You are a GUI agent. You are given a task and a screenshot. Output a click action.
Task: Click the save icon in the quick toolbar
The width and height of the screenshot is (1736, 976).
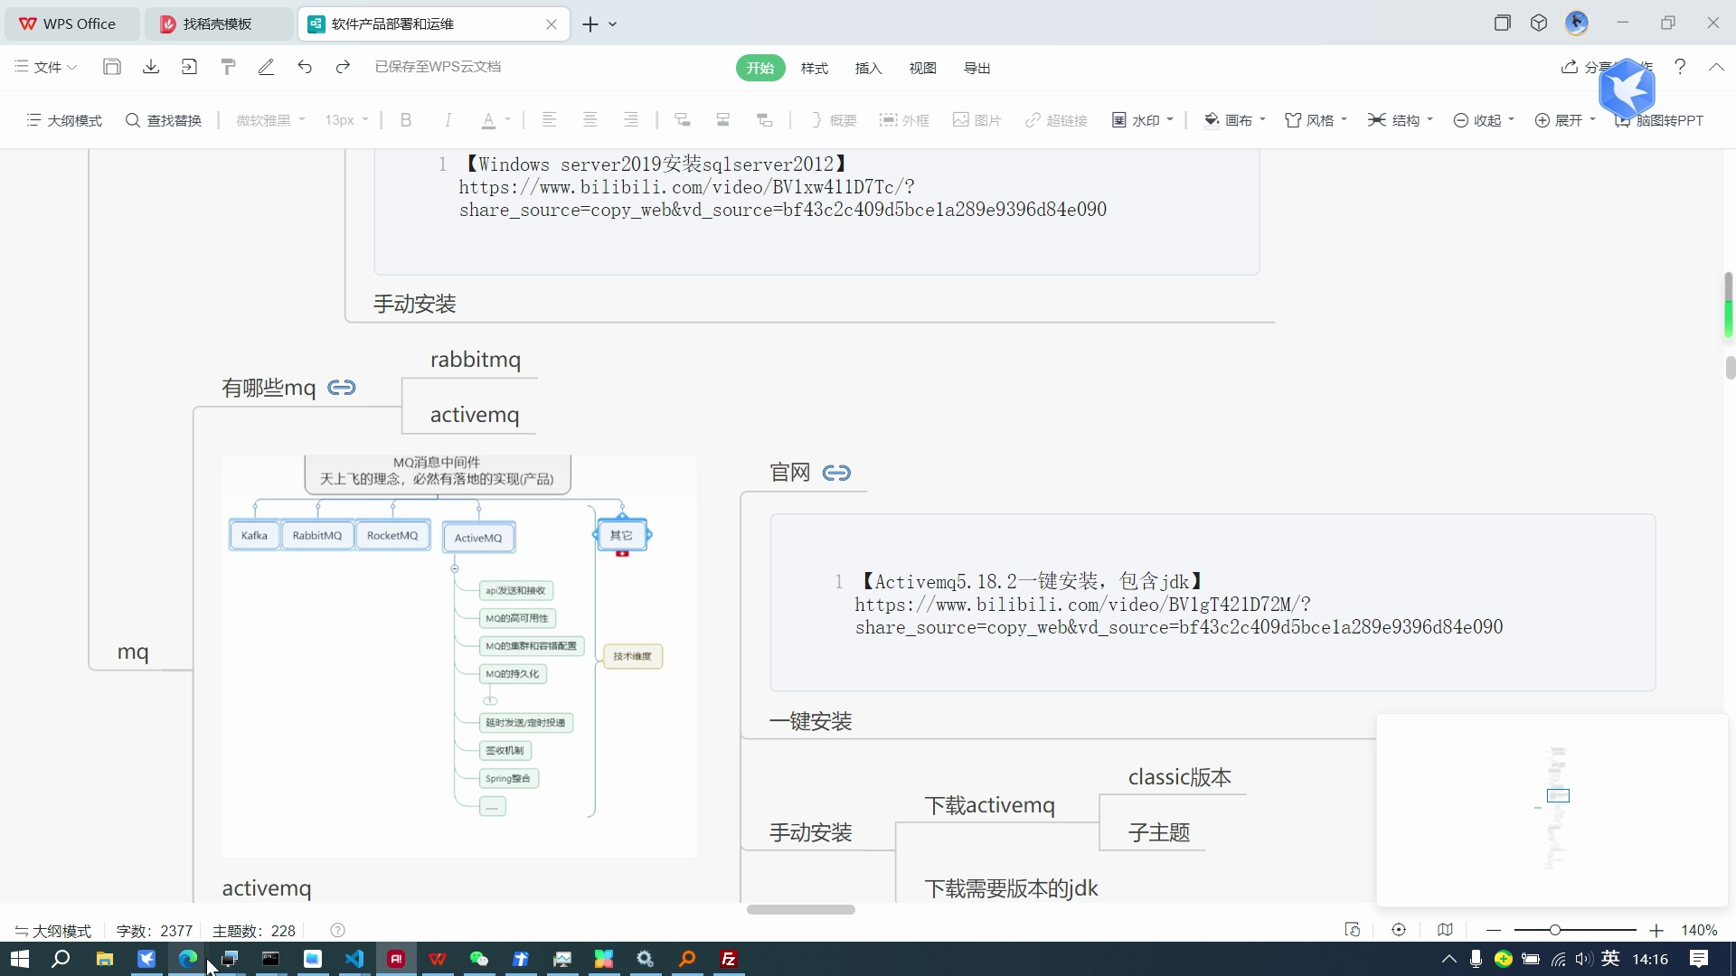pyautogui.click(x=112, y=67)
